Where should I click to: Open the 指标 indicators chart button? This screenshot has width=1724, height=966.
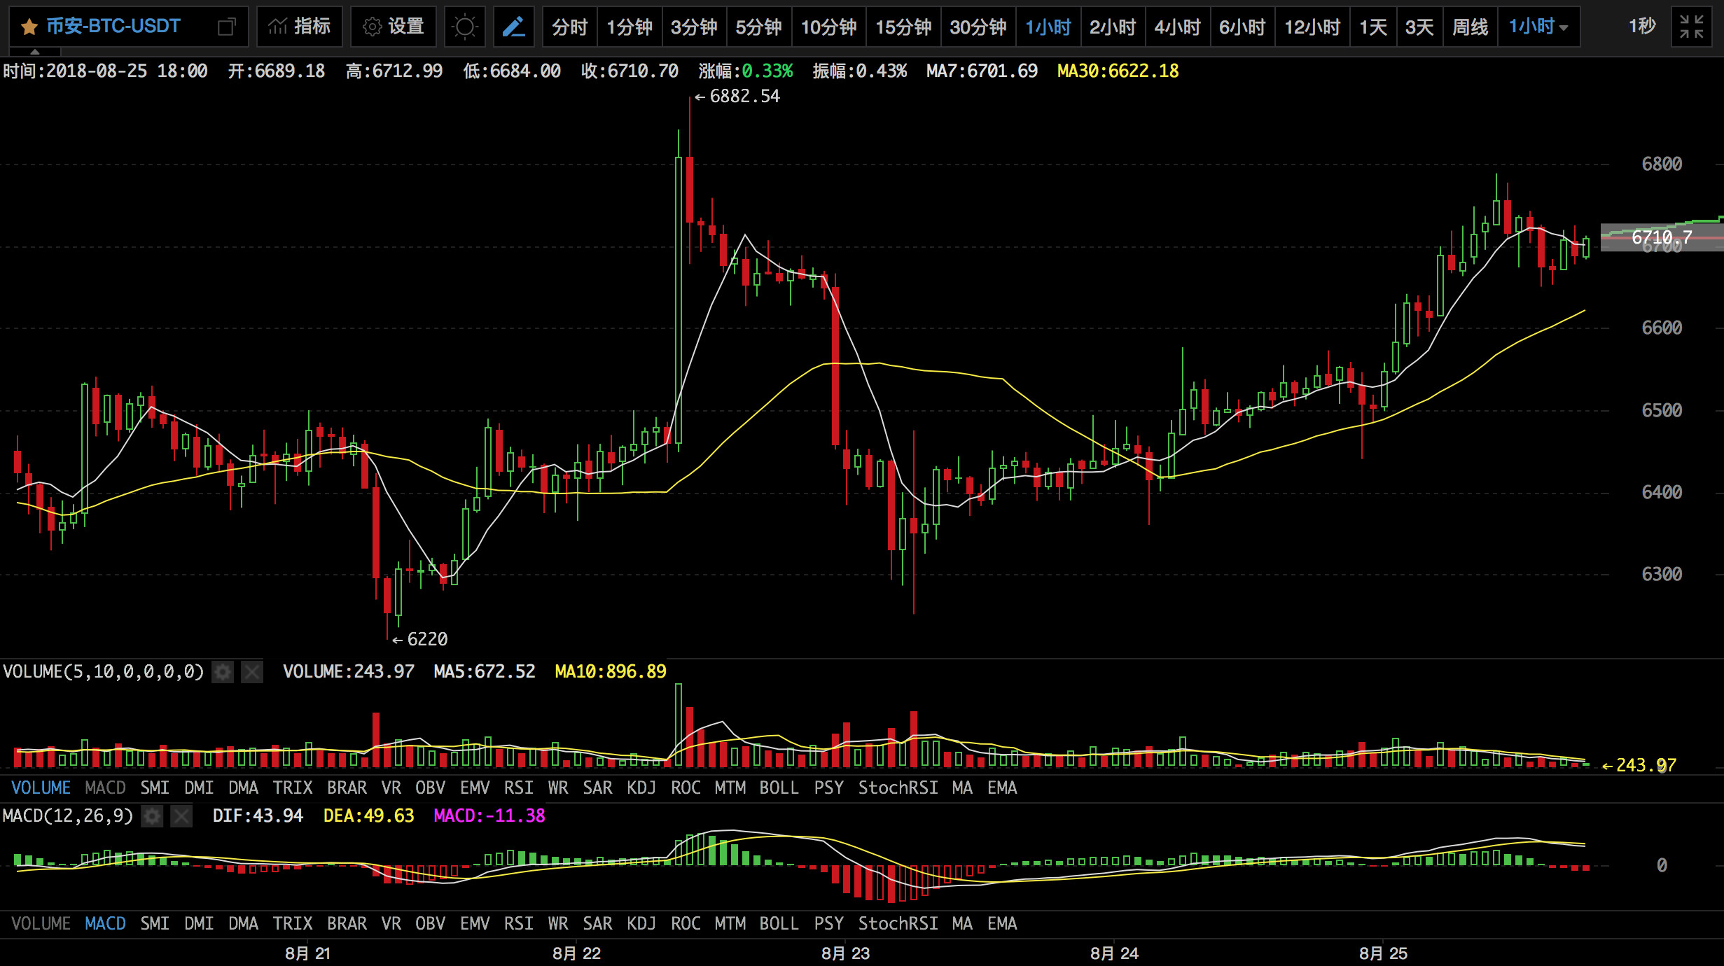click(x=299, y=27)
